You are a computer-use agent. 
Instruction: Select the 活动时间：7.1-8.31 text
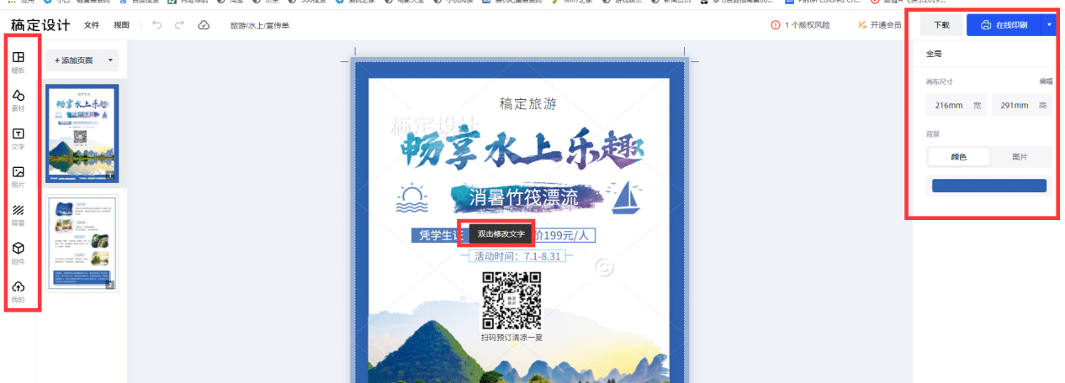[x=519, y=256]
